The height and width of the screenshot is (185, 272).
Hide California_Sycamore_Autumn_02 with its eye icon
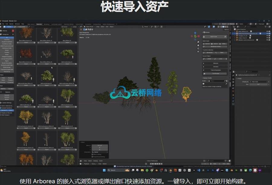coord(267,34)
